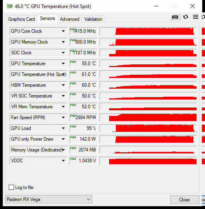Click the 1.0438 V VDDC value
205x209 pixels.
click(84, 161)
